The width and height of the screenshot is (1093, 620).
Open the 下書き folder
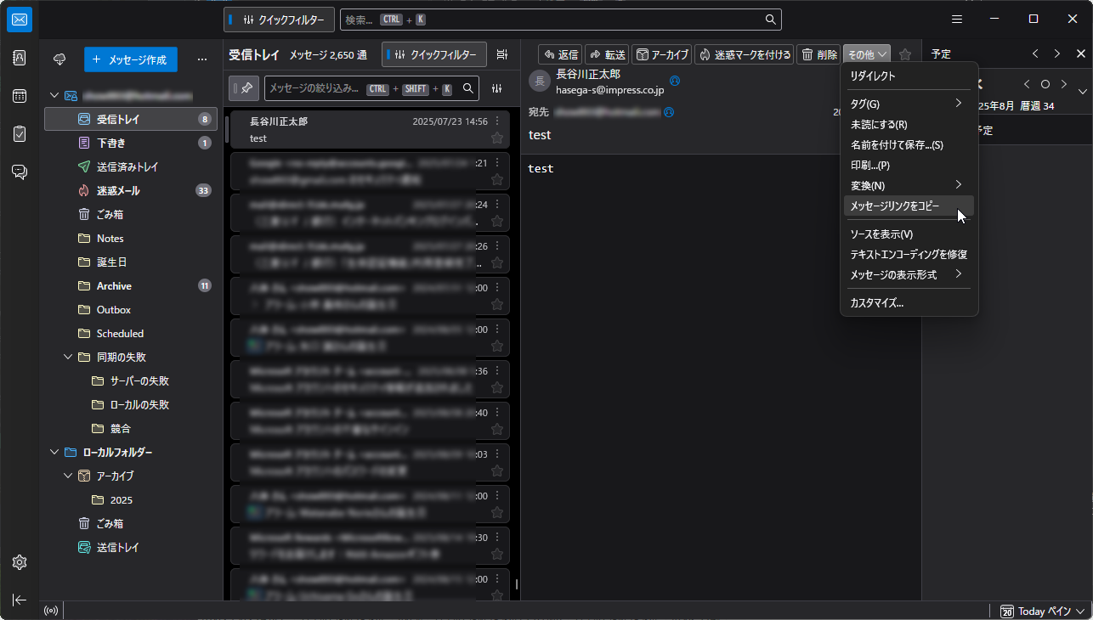[x=131, y=143]
